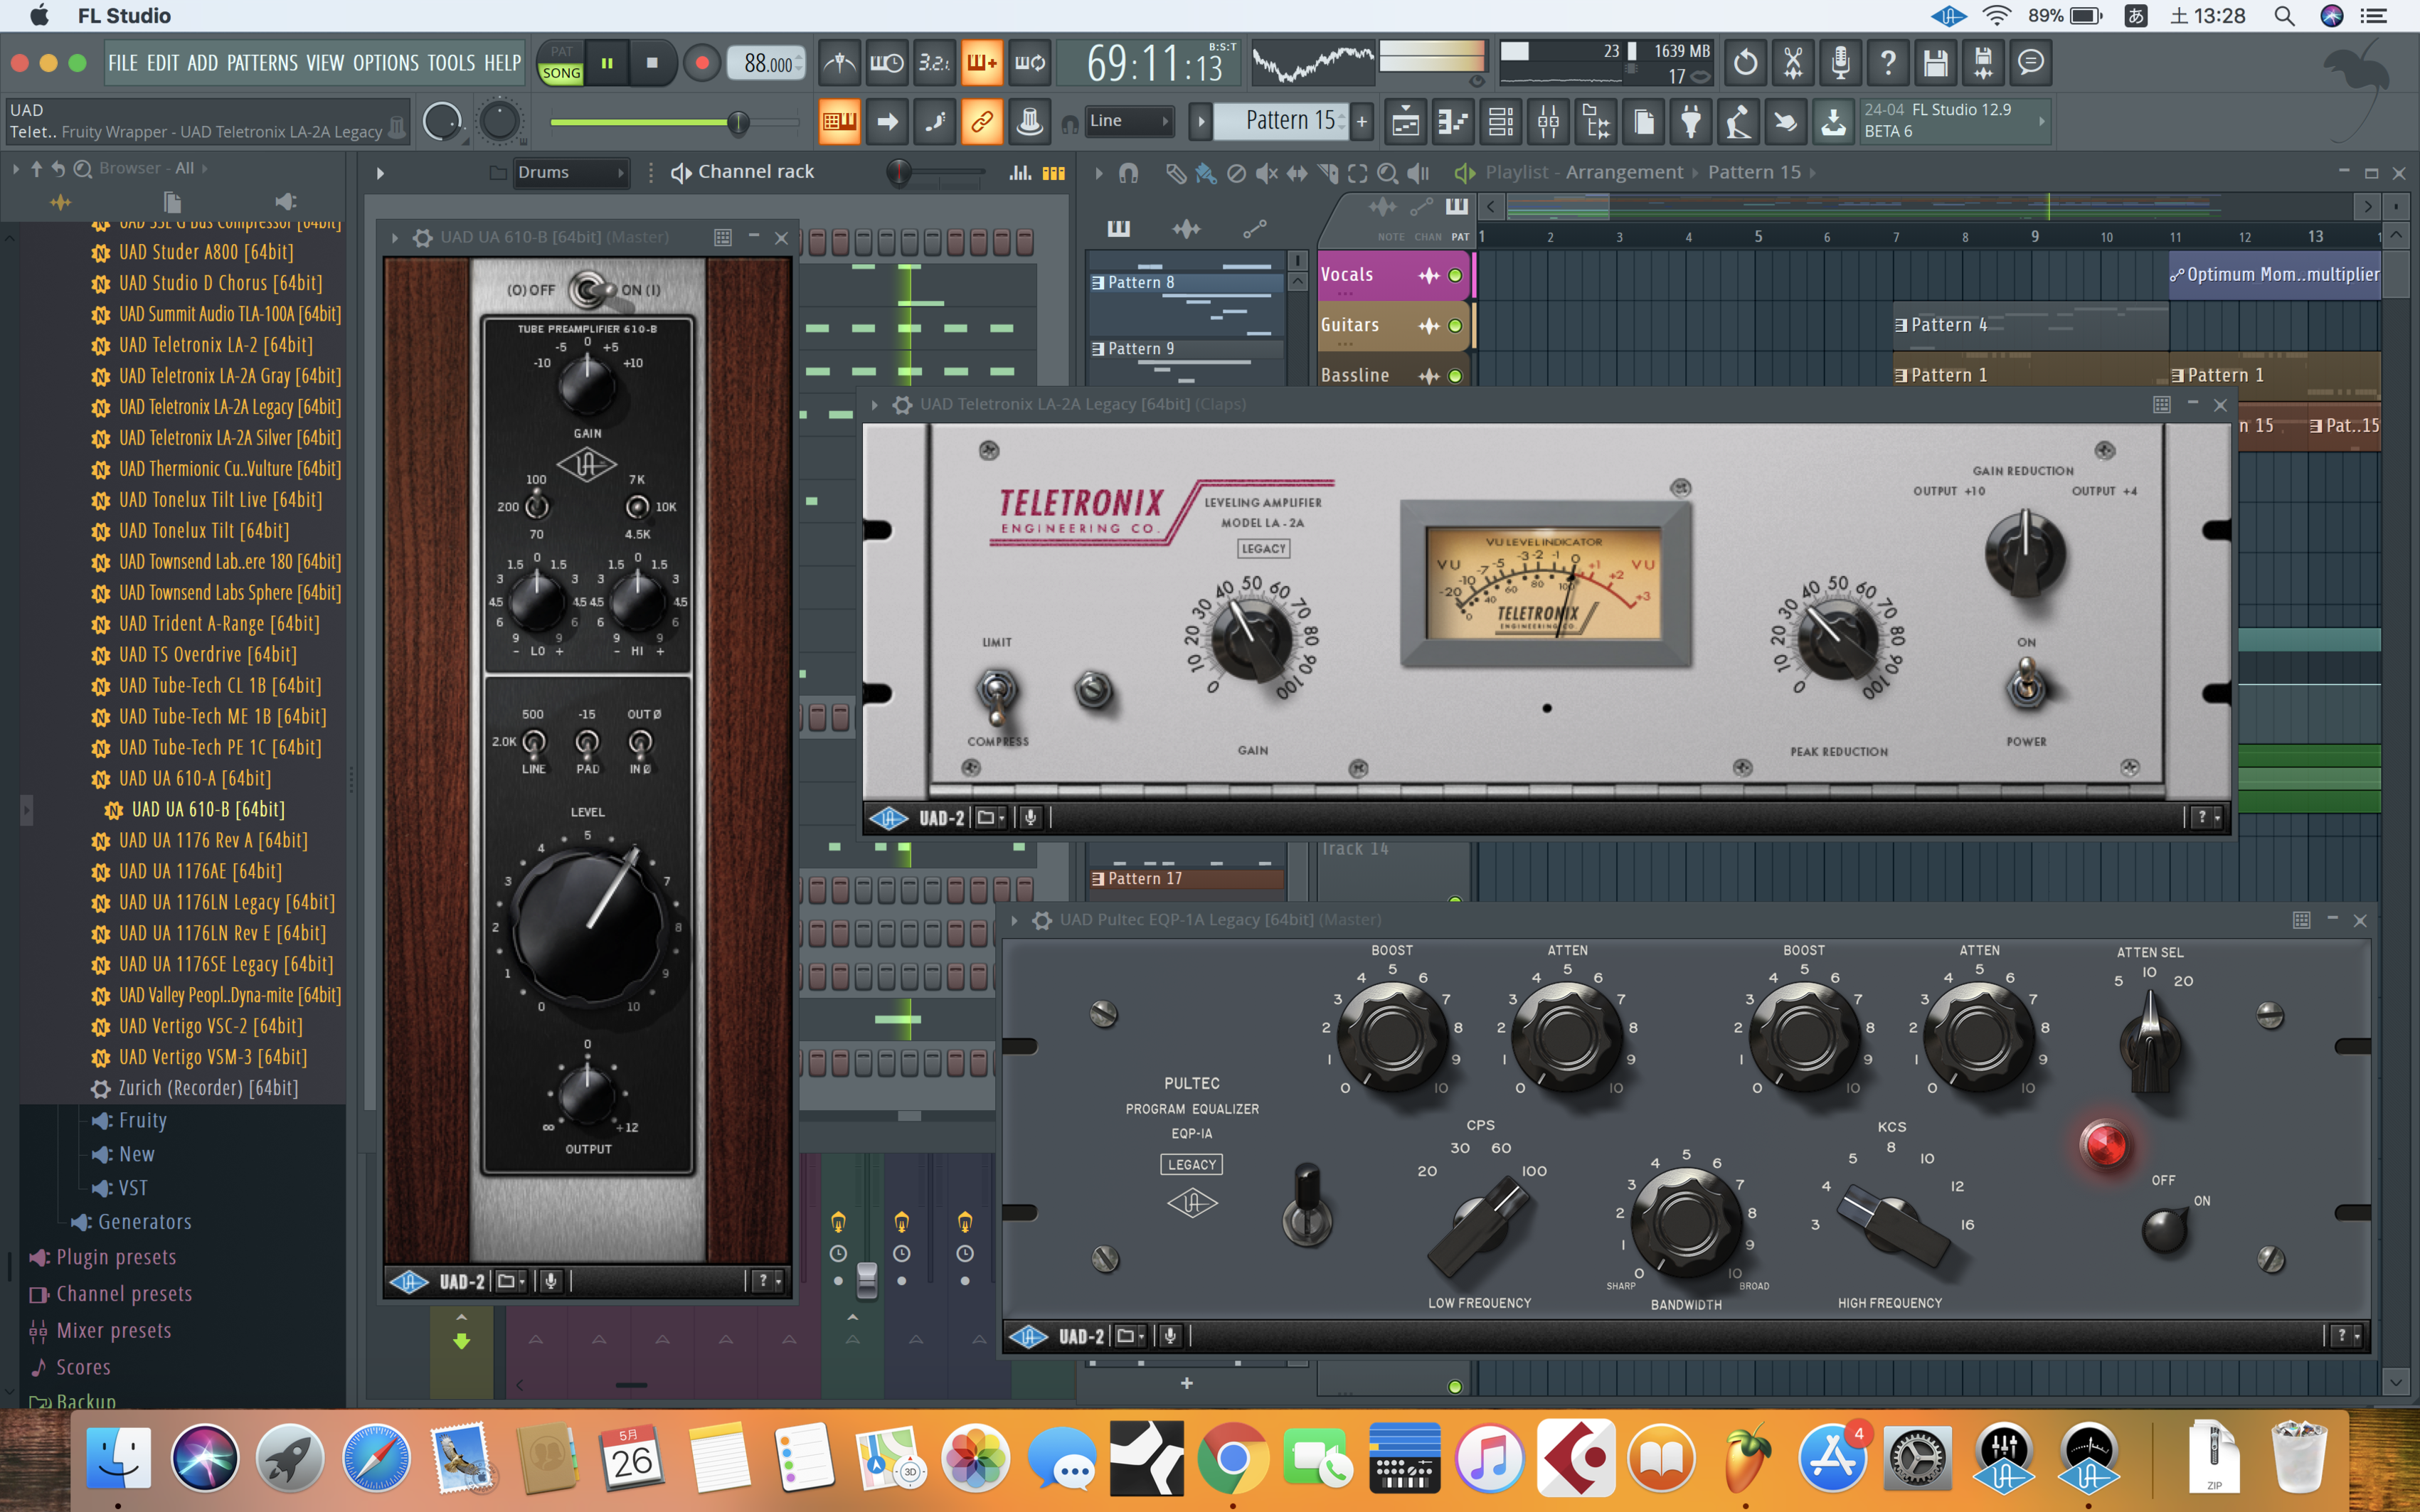Click the tempo 88.000 display
Screen dimensions: 2420x1512
[x=767, y=64]
